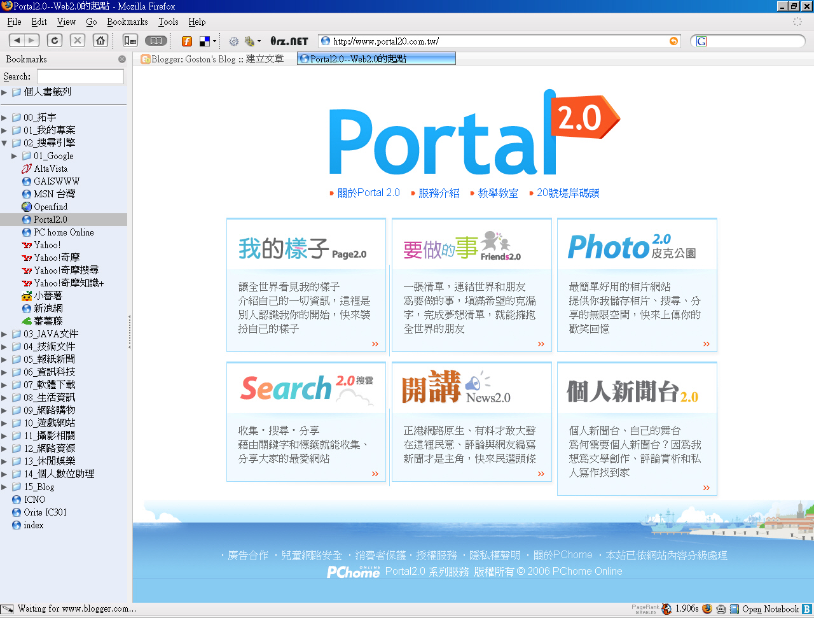Open the Tools menu
Viewport: 814px width, 618px height.
(169, 22)
